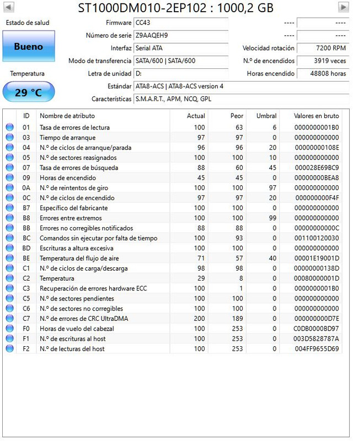The image size is (353, 441).
Task: Click status orb for N.º de reintentos de giro
Action: (9, 187)
